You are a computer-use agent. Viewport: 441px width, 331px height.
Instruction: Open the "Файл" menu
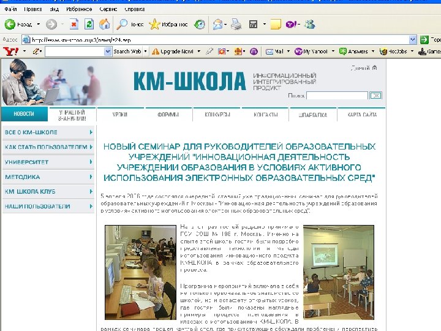(10, 9)
